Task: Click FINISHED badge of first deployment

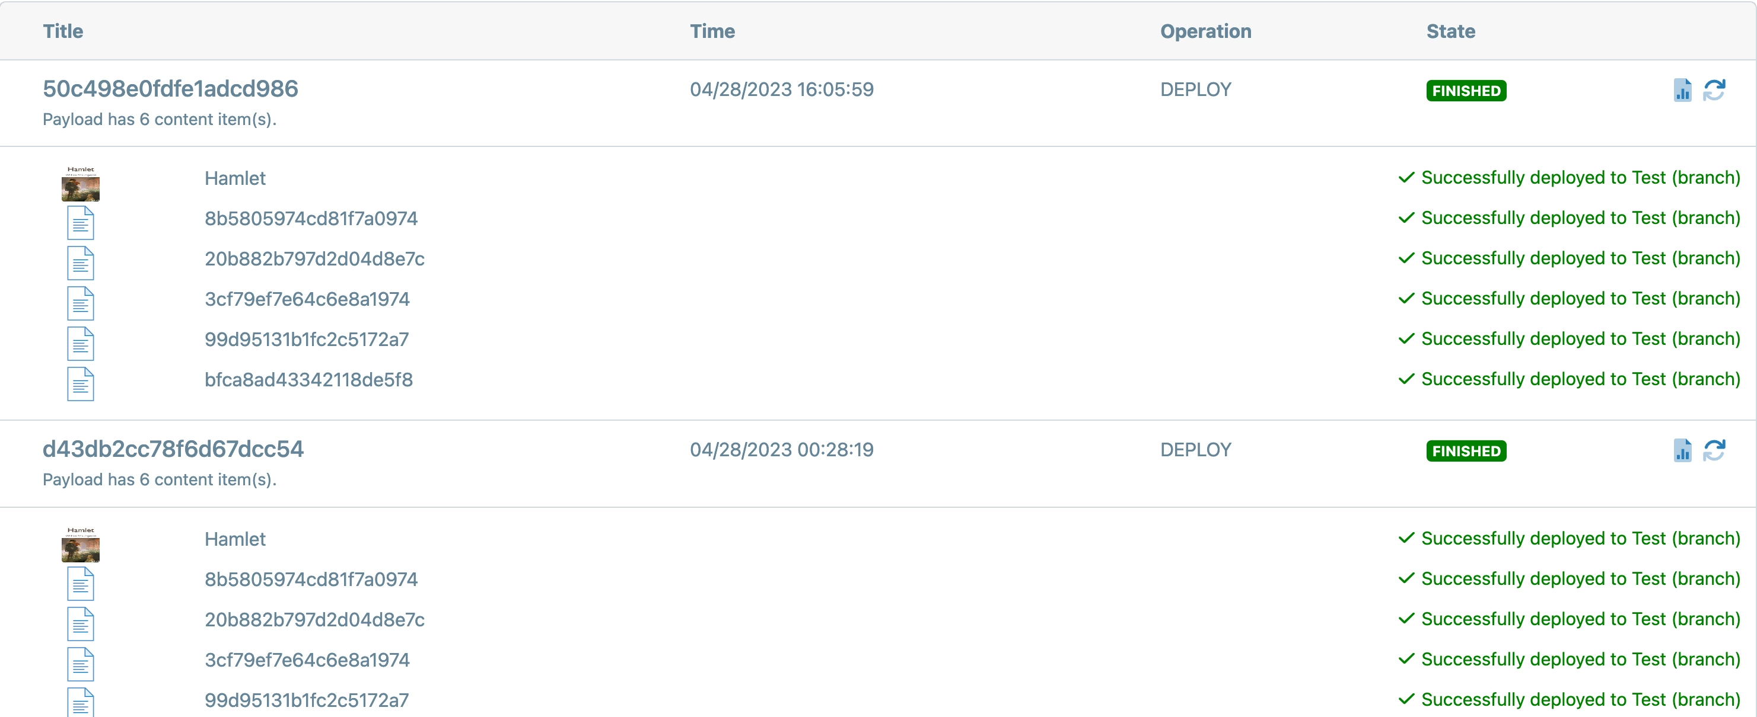Action: coord(1466,91)
